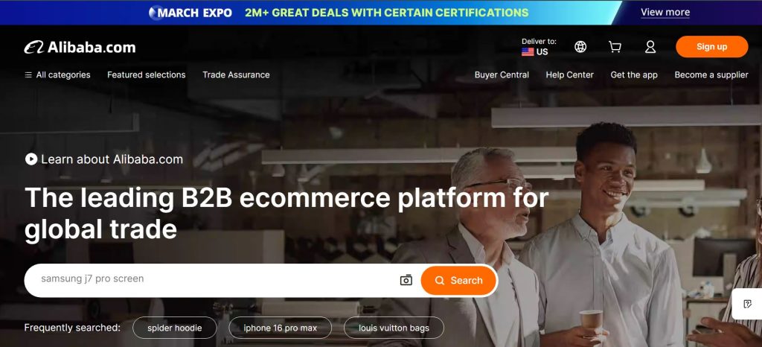Open Help Center menu
The image size is (762, 347).
(569, 75)
